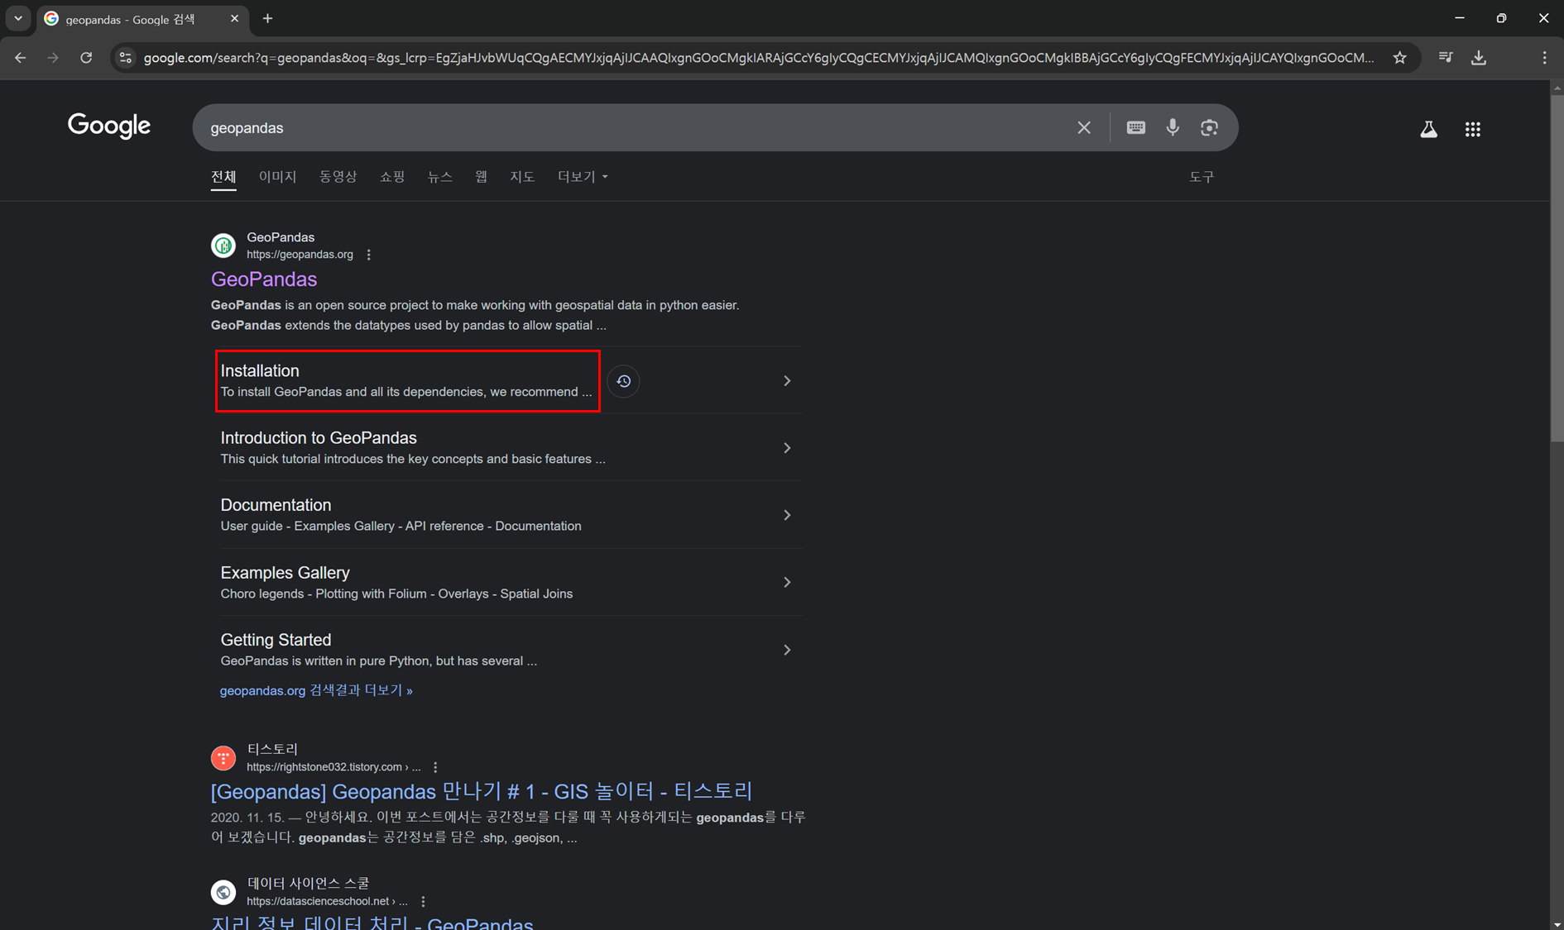The height and width of the screenshot is (930, 1564).
Task: Expand the Examples Gallery chevron
Action: click(787, 583)
